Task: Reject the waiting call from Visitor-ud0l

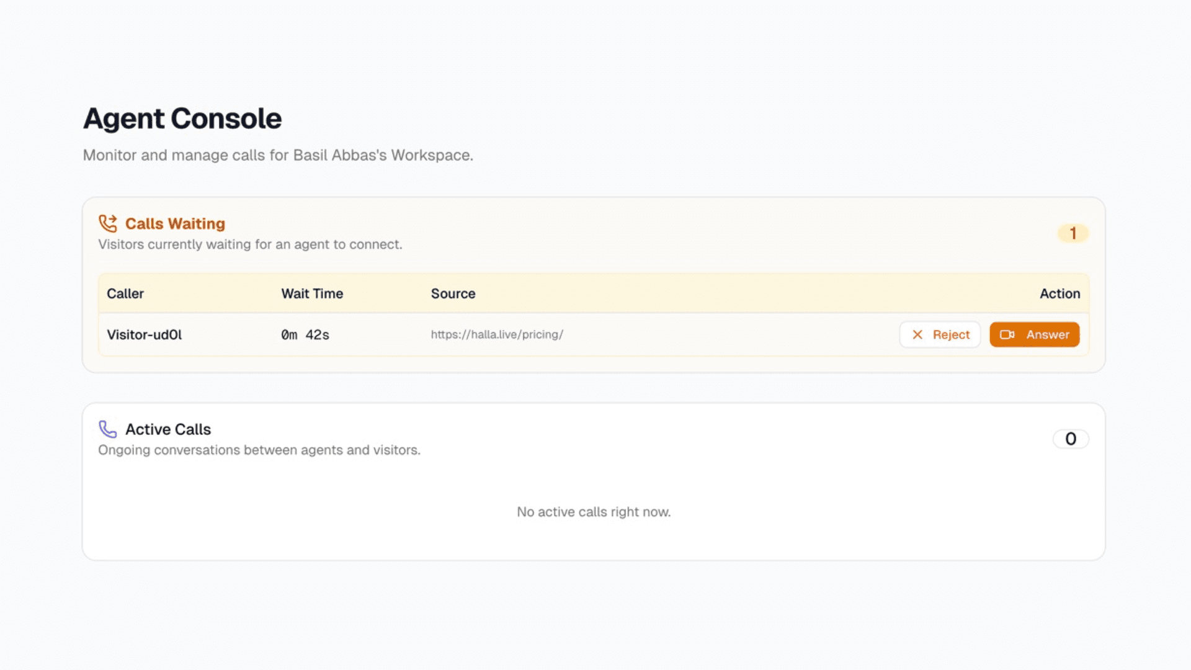Action: pos(940,334)
